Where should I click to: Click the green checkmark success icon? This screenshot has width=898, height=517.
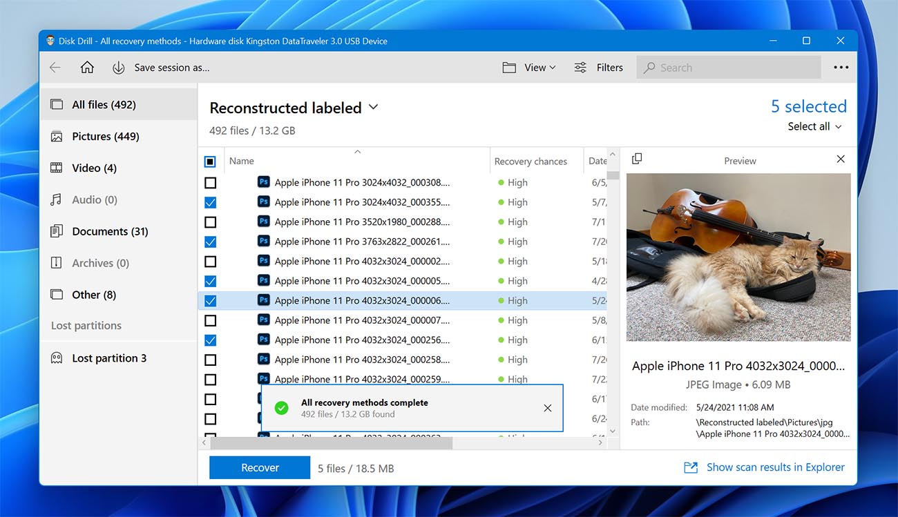[281, 408]
